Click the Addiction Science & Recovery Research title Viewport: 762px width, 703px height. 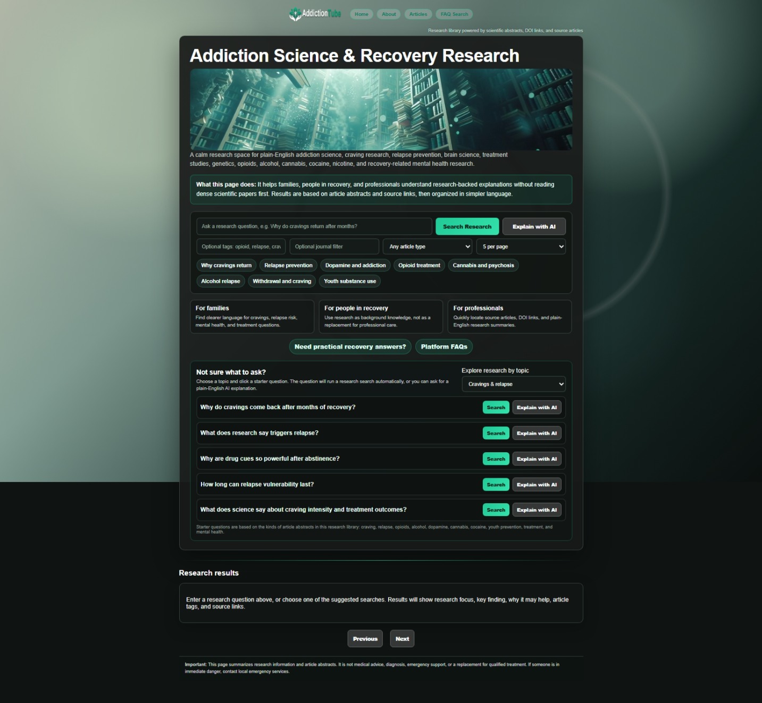[355, 56]
